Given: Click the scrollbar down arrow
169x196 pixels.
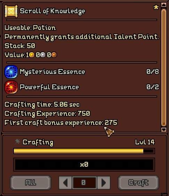Looking at the screenshot, I should [x=164, y=129].
